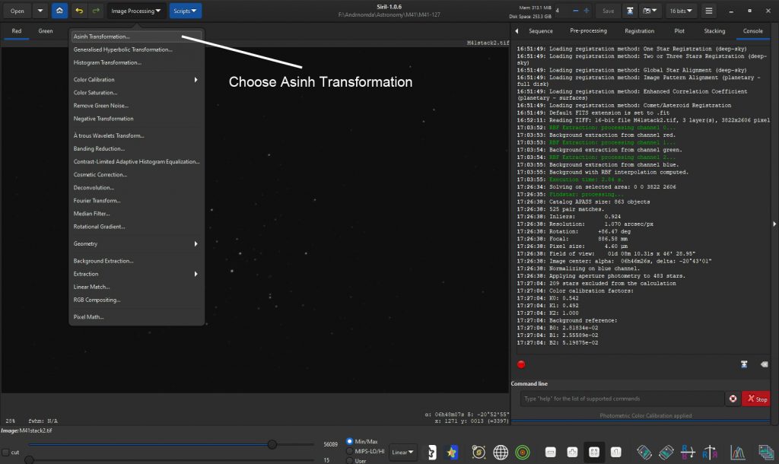This screenshot has height=464, width=779.
Task: Click the first (left) rotate image icon
Action: pyautogui.click(x=644, y=452)
